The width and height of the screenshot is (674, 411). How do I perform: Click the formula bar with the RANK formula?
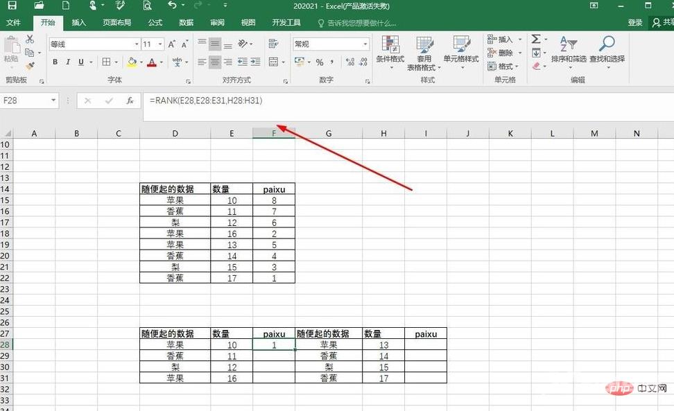[x=347, y=100]
